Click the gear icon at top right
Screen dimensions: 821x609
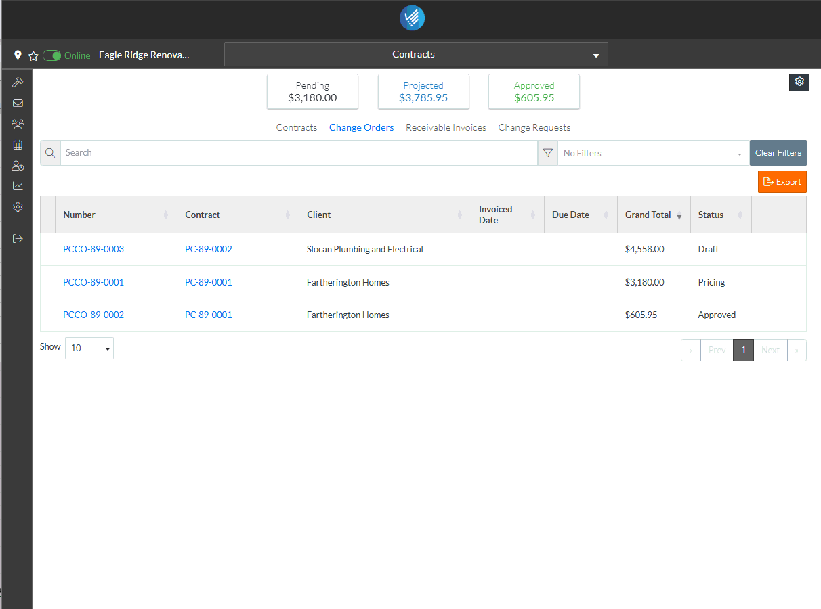point(799,82)
